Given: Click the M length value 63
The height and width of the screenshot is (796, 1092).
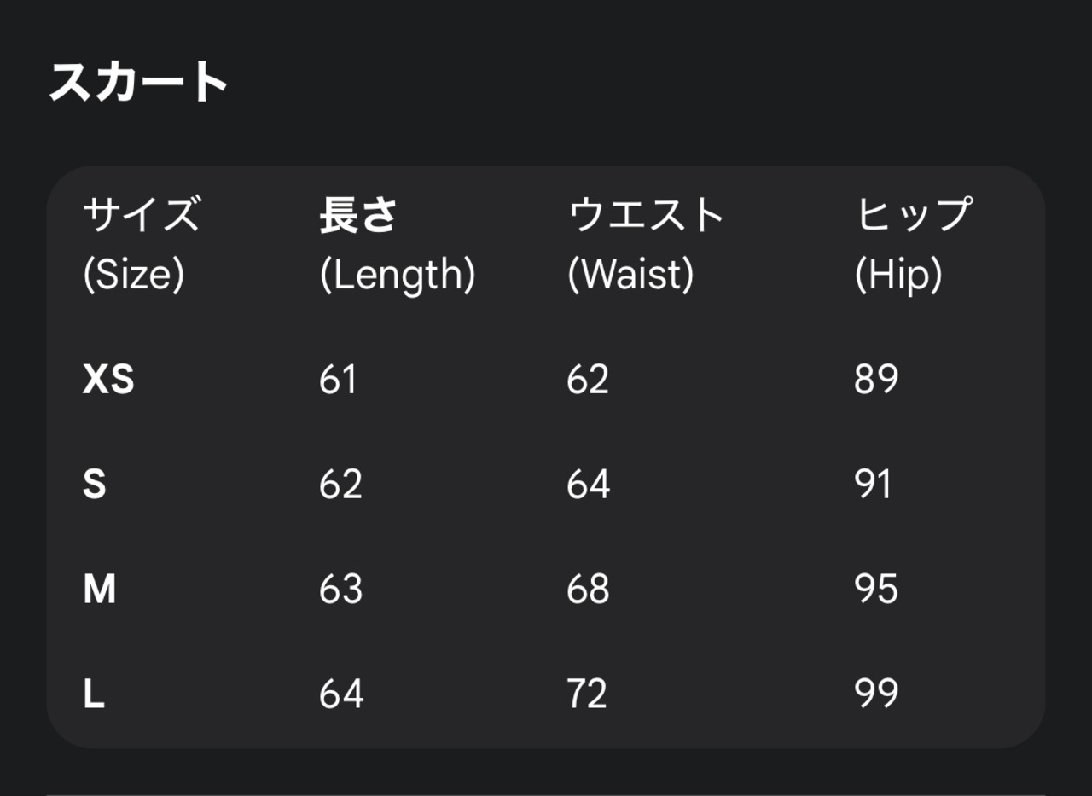Looking at the screenshot, I should [340, 590].
